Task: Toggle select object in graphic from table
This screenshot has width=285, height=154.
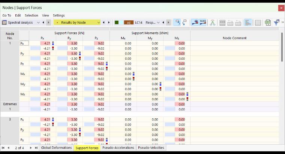Action: point(177,23)
